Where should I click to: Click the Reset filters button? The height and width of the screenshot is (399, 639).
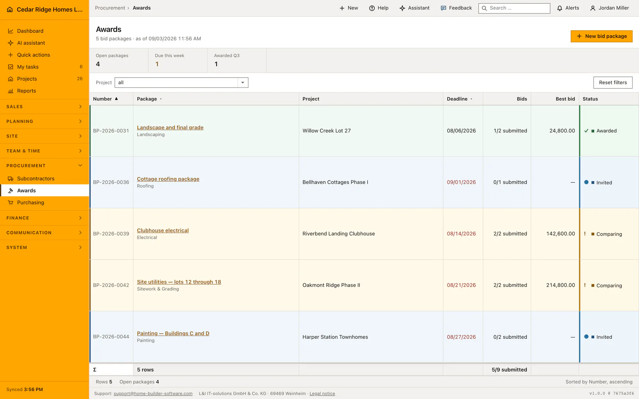pos(613,83)
